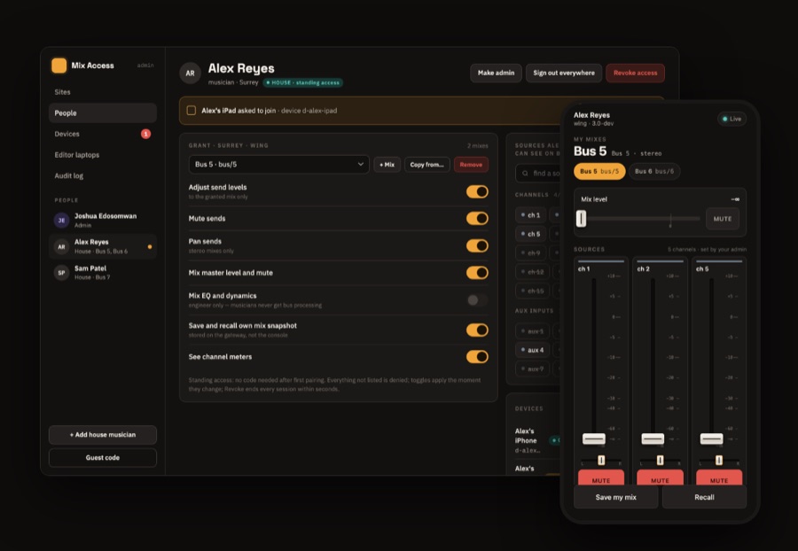Open the Devices section
Viewport: 798px width, 551px height.
tap(103, 134)
